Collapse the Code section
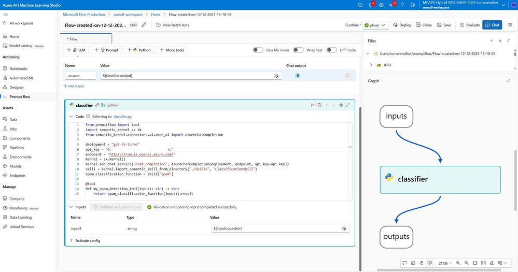518x272 pixels. click(71, 117)
